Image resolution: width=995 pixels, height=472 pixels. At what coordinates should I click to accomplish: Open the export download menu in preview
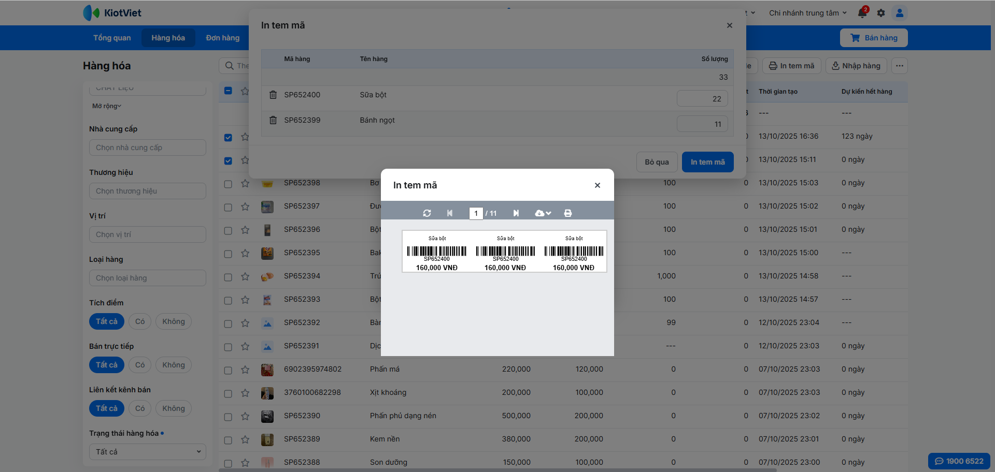(x=543, y=213)
